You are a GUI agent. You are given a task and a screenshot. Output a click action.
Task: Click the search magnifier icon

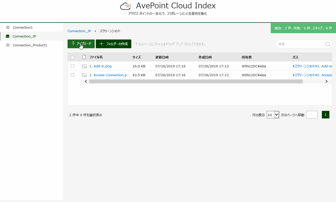[x=328, y=44]
